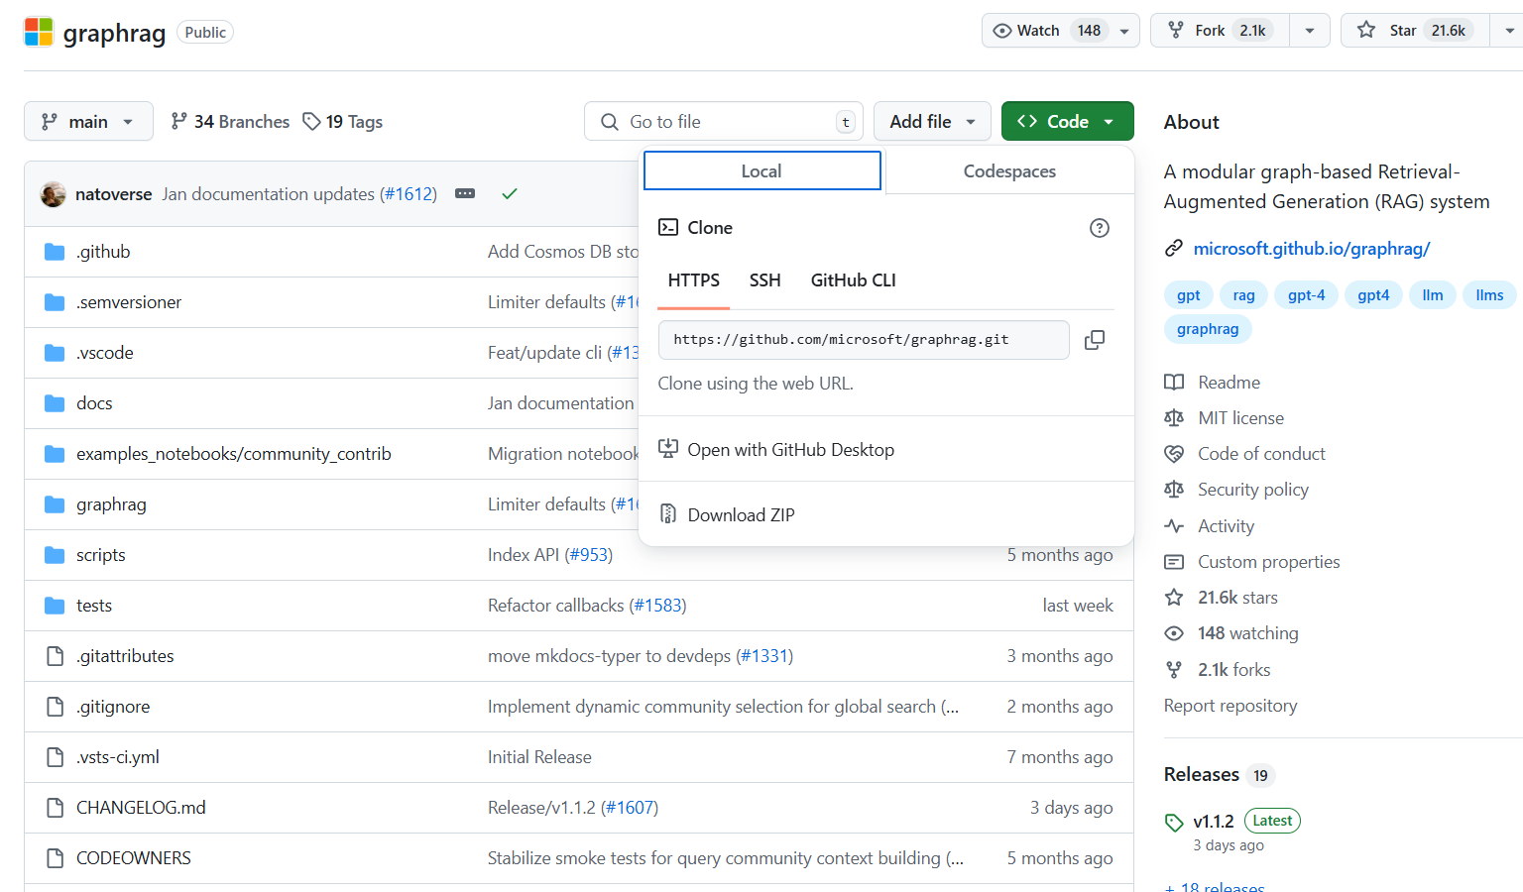The width and height of the screenshot is (1523, 892).
Task: Select the SSH clone tab
Action: tap(764, 280)
